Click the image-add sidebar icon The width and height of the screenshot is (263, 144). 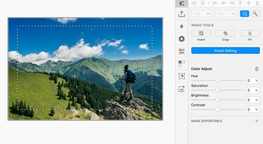[x=181, y=89]
